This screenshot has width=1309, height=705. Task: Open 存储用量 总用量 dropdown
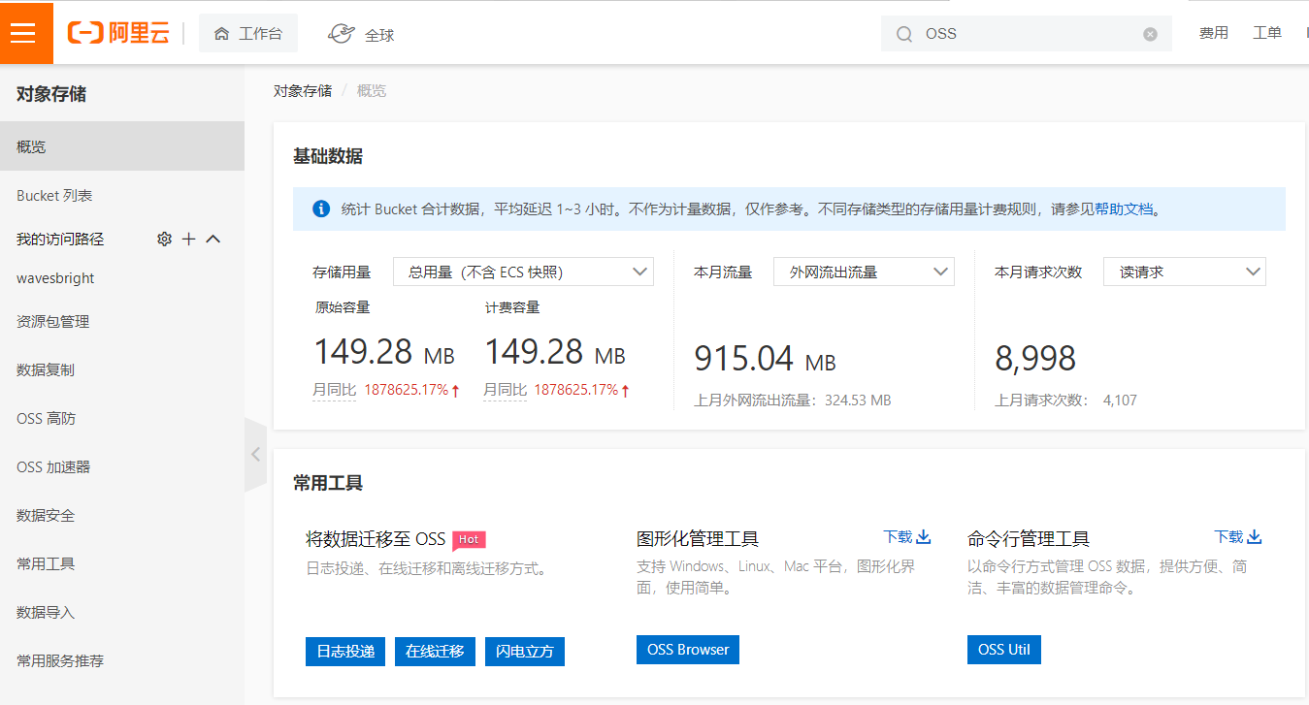coord(523,272)
